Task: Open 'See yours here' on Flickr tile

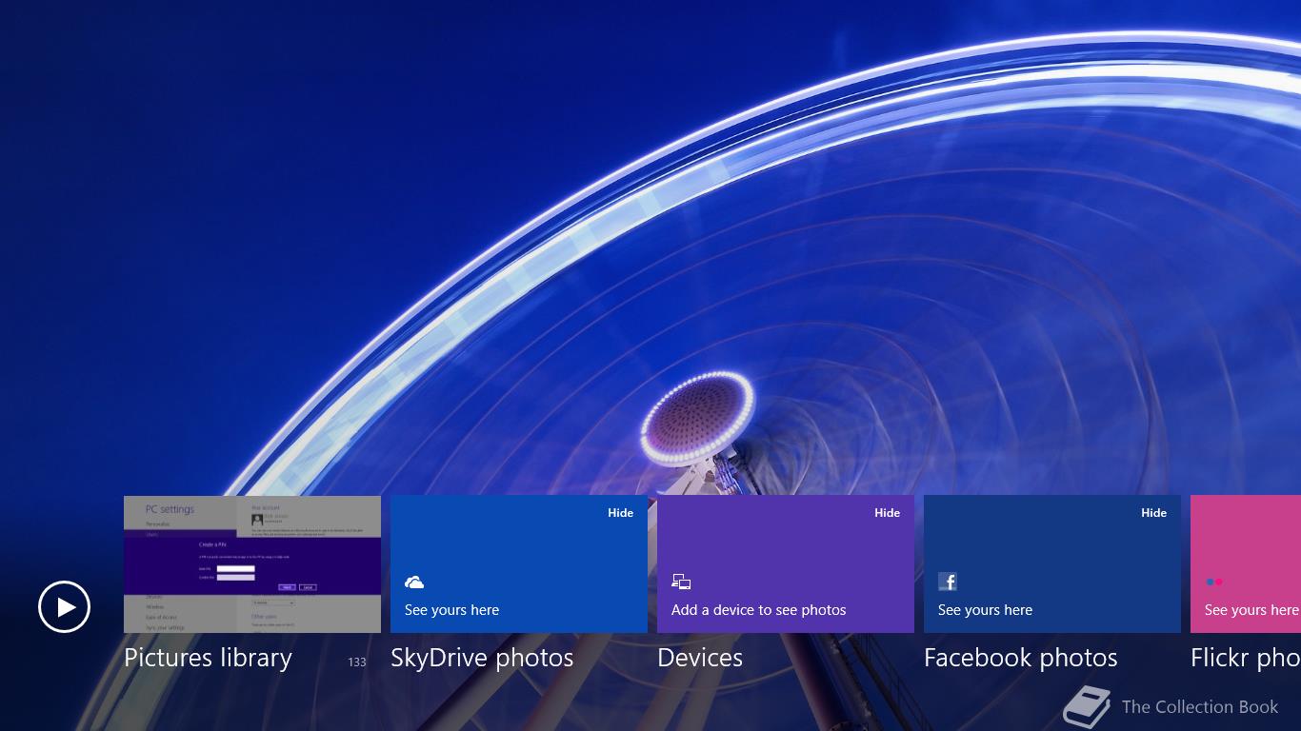Action: pyautogui.click(x=1251, y=610)
